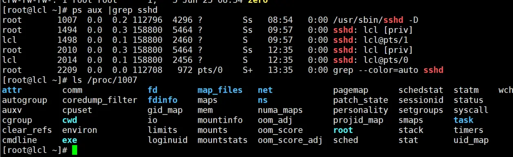Click the 'mounts' file name
This screenshot has height=157, width=513.
click(x=212, y=130)
